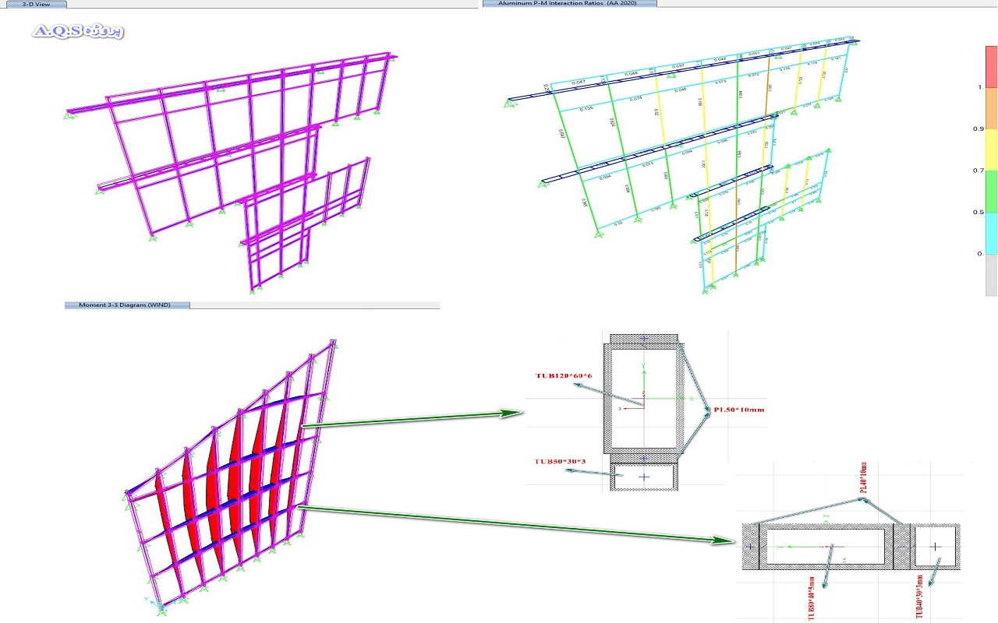998x623 pixels.
Task: Click the 0.5 legend value
Action: (x=978, y=212)
